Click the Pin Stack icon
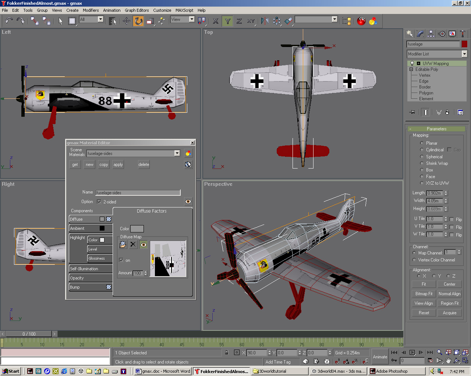Viewport: 471px width, 376px height. (x=412, y=112)
